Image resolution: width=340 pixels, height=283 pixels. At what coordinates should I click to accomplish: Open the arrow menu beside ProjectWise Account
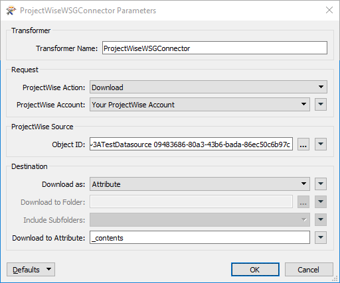click(x=321, y=105)
